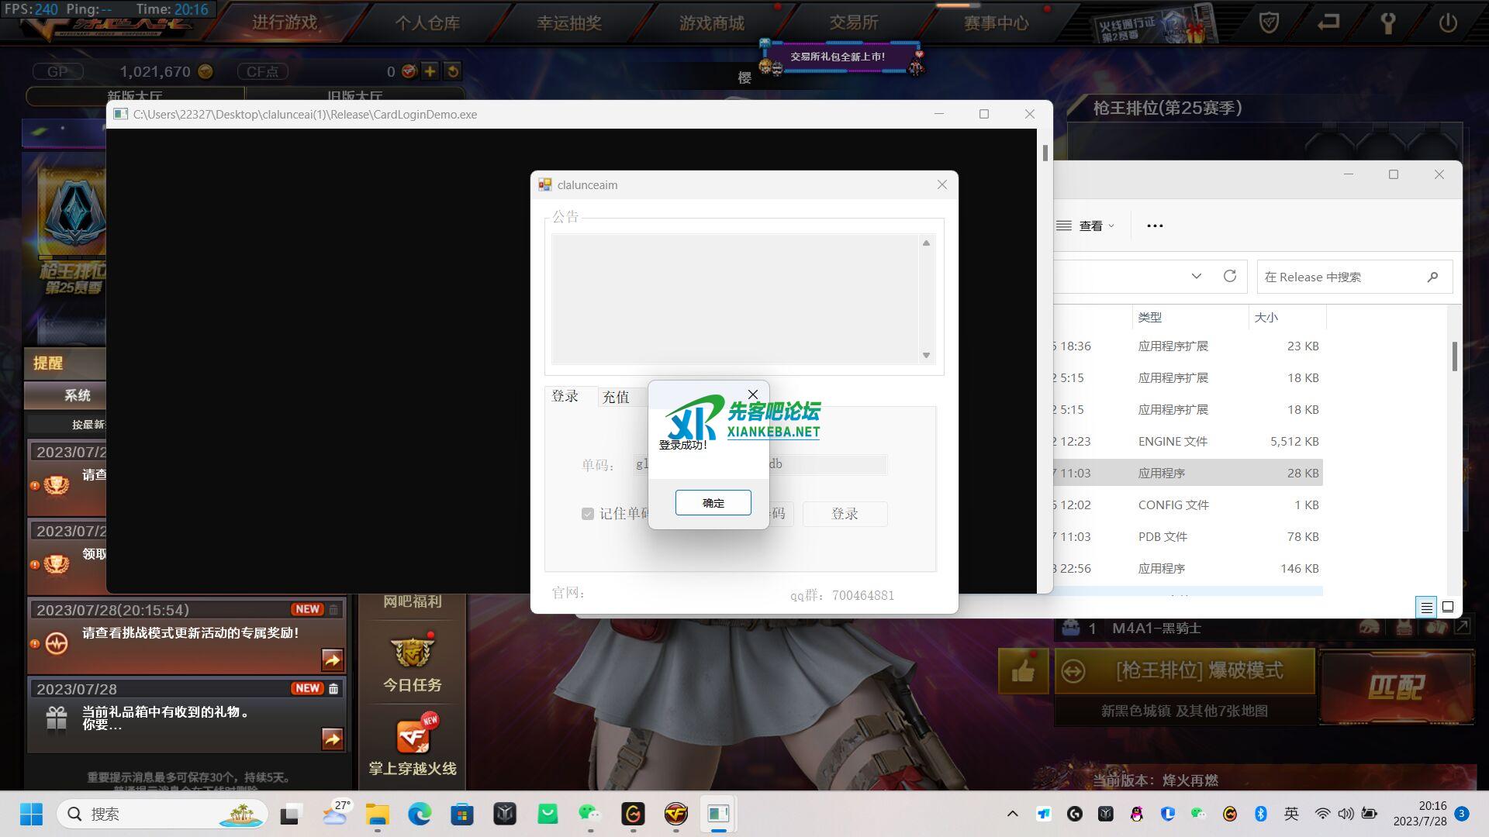Click the arrow icon on the challenge mode reward message
Screen dimensions: 1489x837
332,660
